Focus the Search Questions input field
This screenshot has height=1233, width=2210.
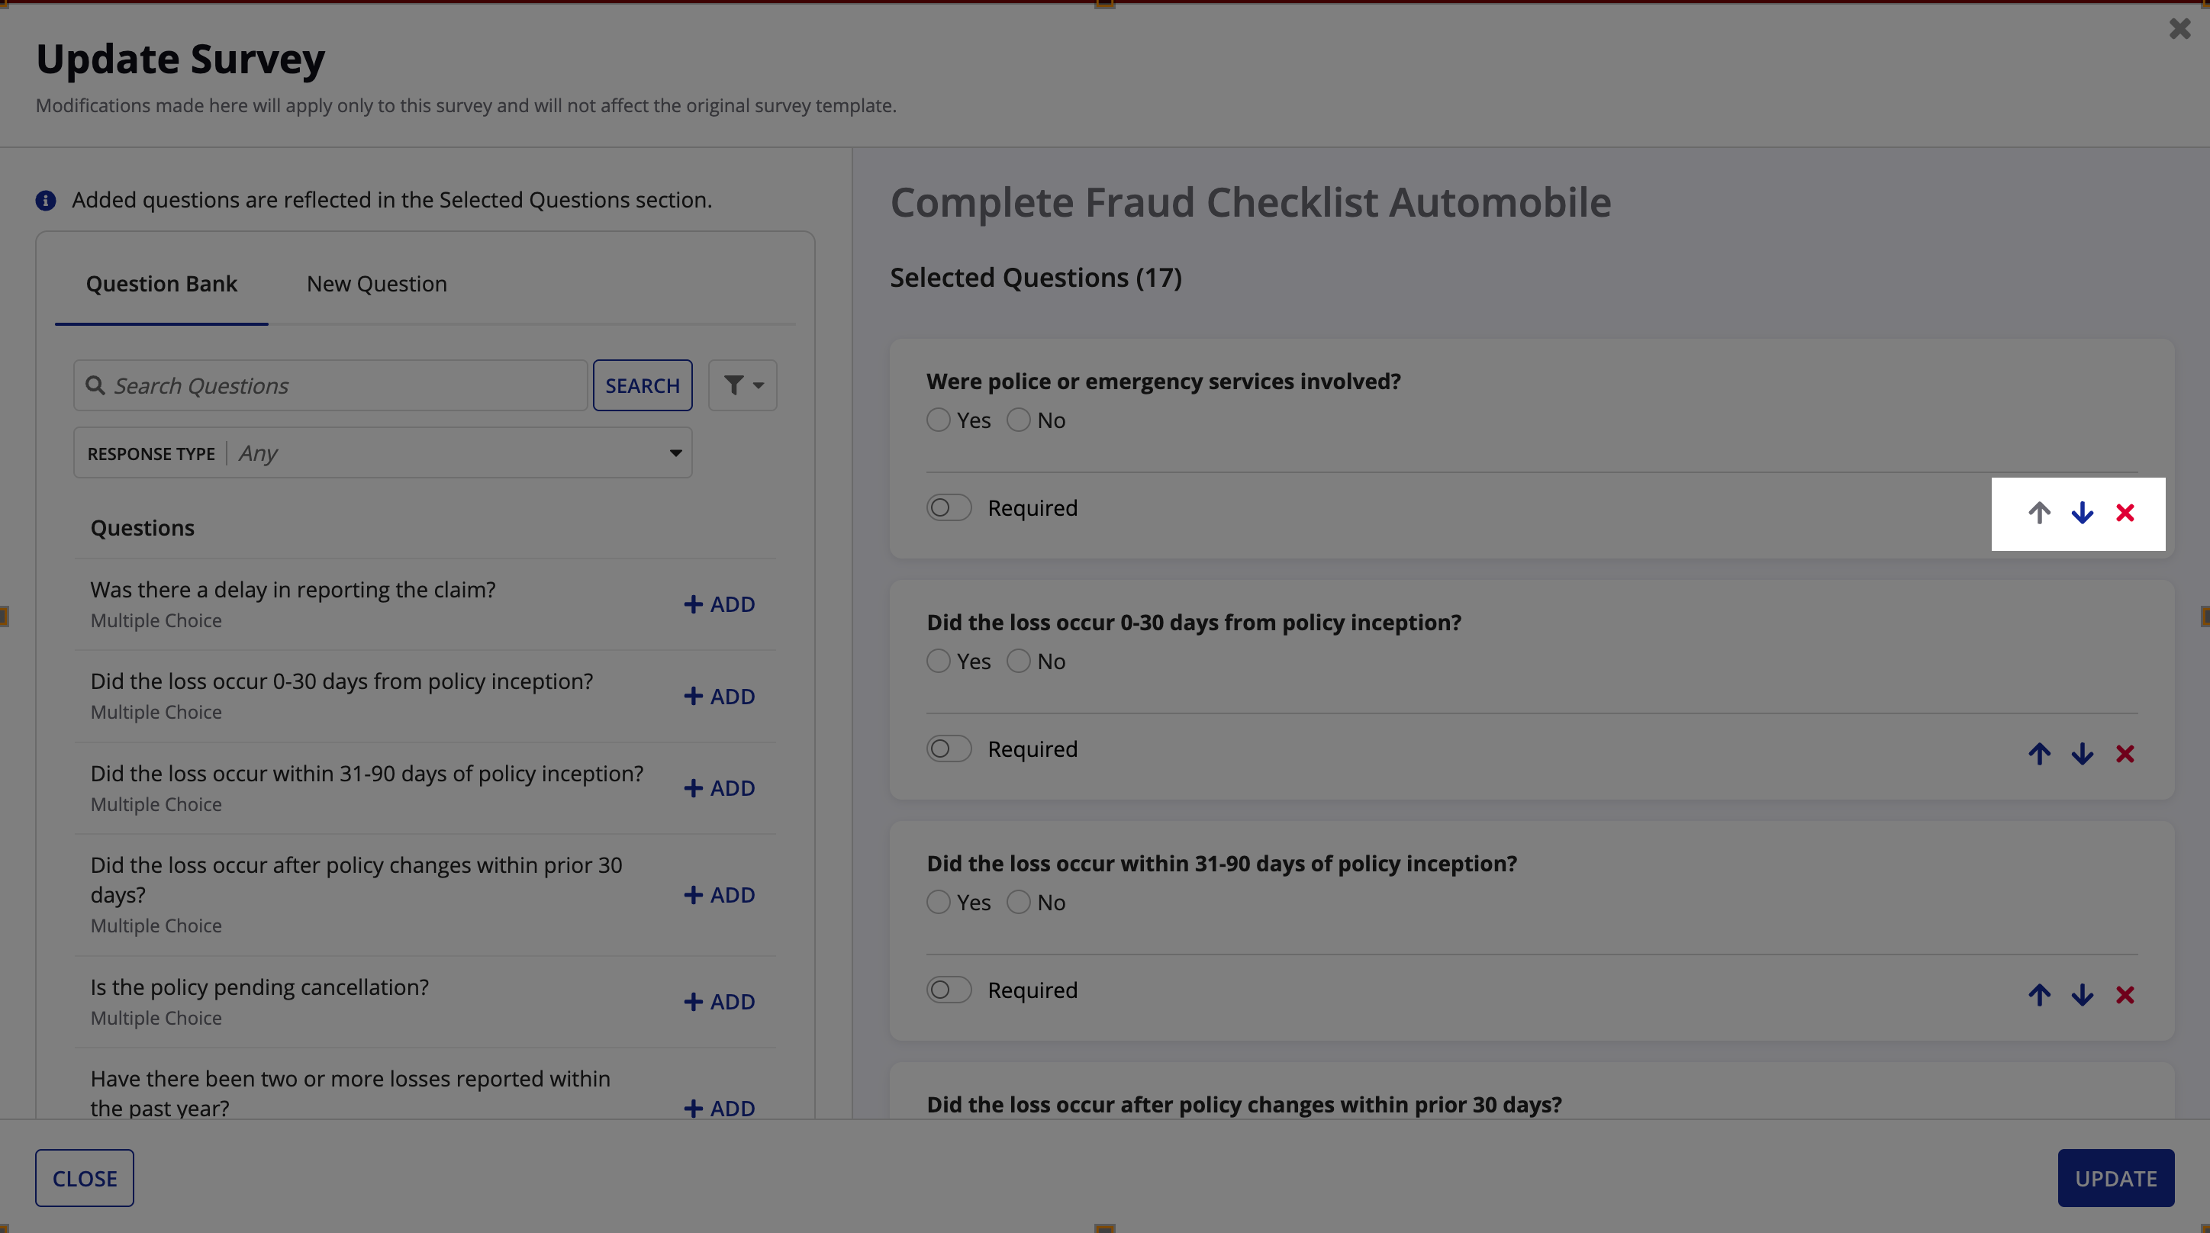coord(330,385)
